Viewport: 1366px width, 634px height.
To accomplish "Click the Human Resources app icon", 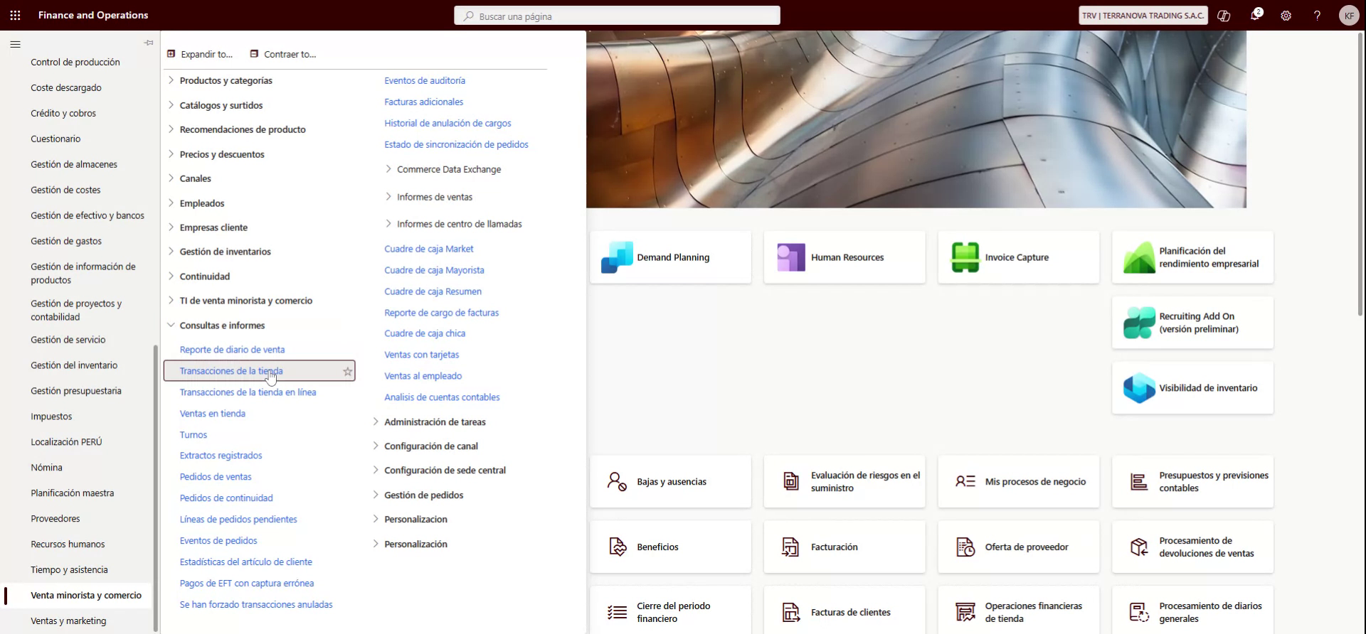I will (791, 257).
